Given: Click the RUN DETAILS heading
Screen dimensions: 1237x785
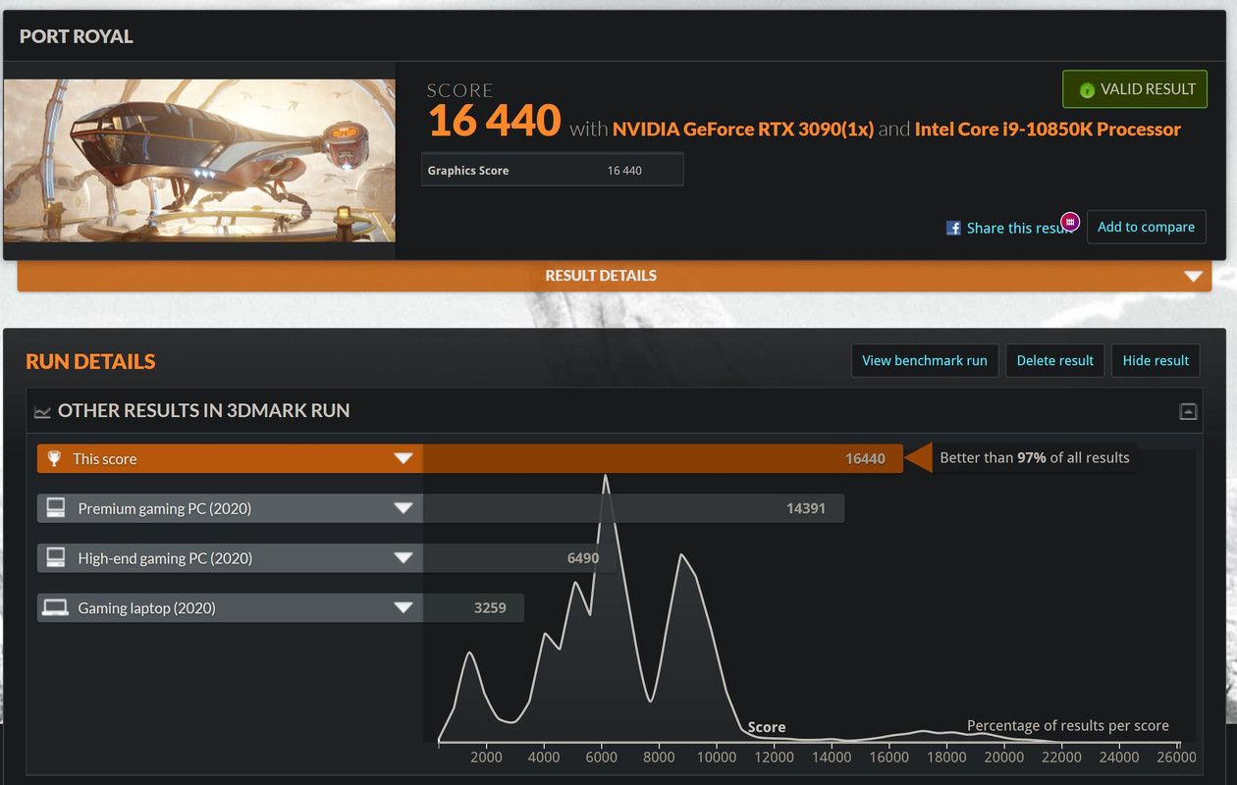Looking at the screenshot, I should click(90, 361).
